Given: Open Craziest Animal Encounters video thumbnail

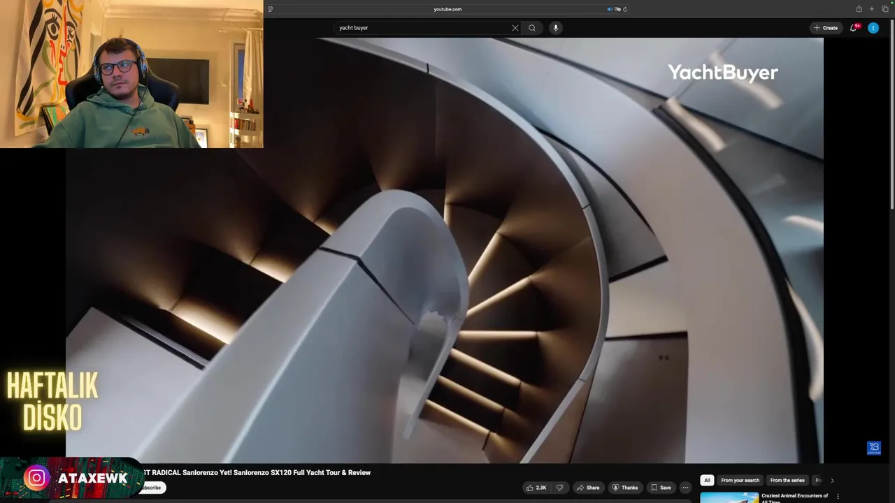Looking at the screenshot, I should [x=729, y=497].
